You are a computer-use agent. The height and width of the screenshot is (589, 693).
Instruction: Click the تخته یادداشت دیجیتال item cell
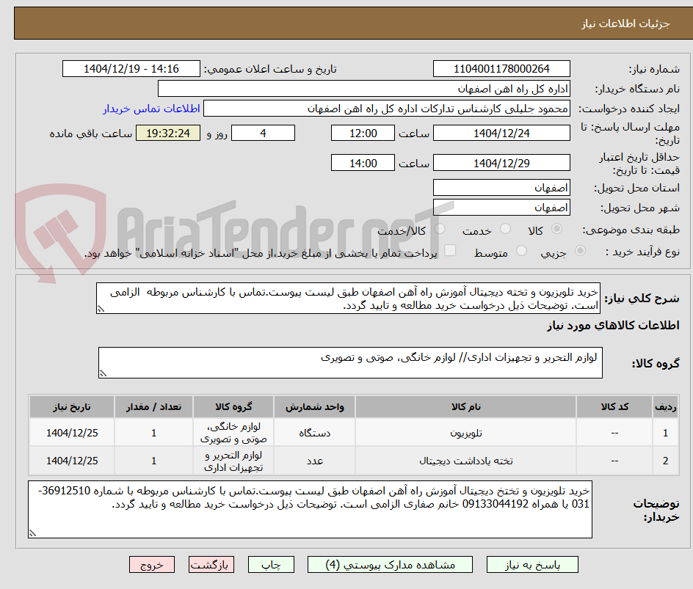(x=466, y=461)
